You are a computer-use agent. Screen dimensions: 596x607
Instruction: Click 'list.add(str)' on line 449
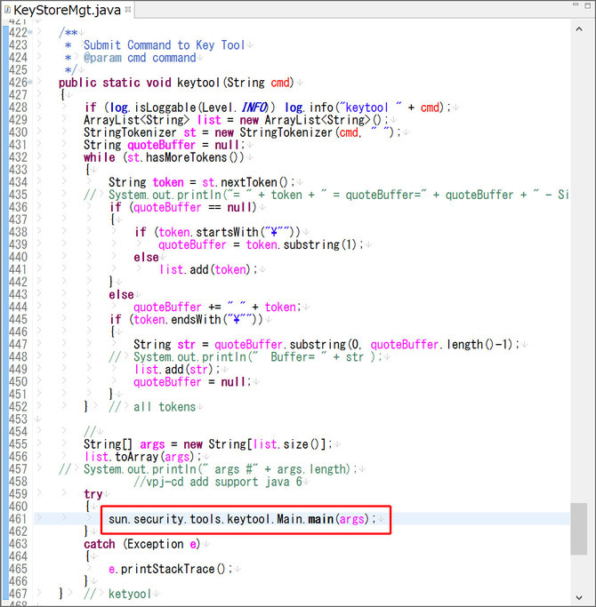(x=173, y=370)
